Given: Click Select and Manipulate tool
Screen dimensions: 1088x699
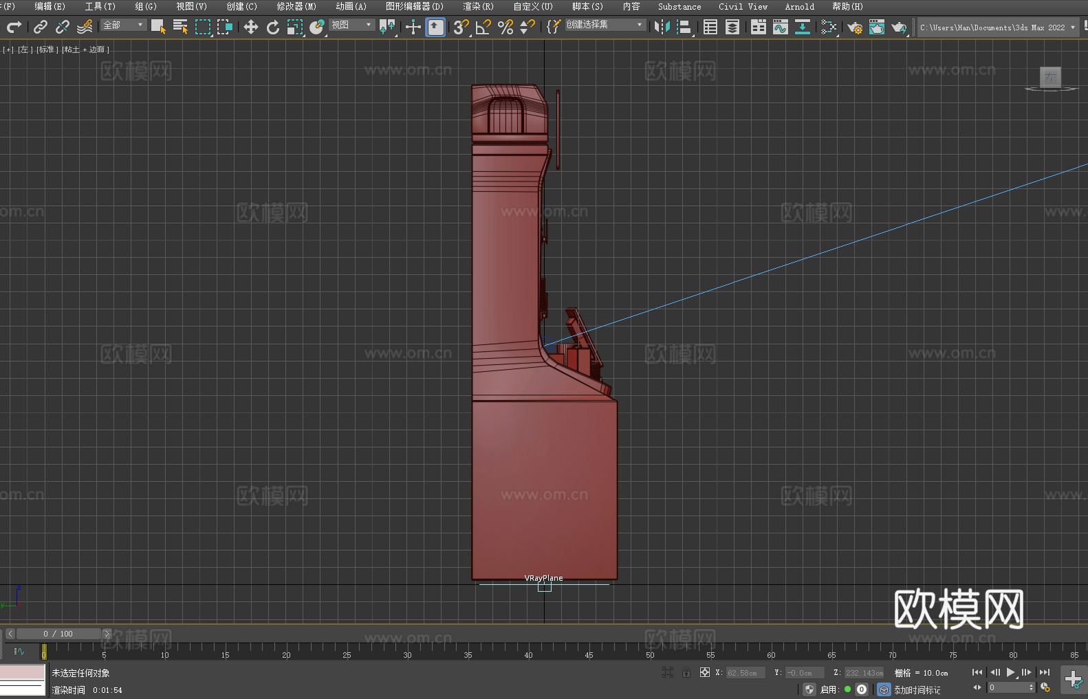Looking at the screenshot, I should pos(413,27).
